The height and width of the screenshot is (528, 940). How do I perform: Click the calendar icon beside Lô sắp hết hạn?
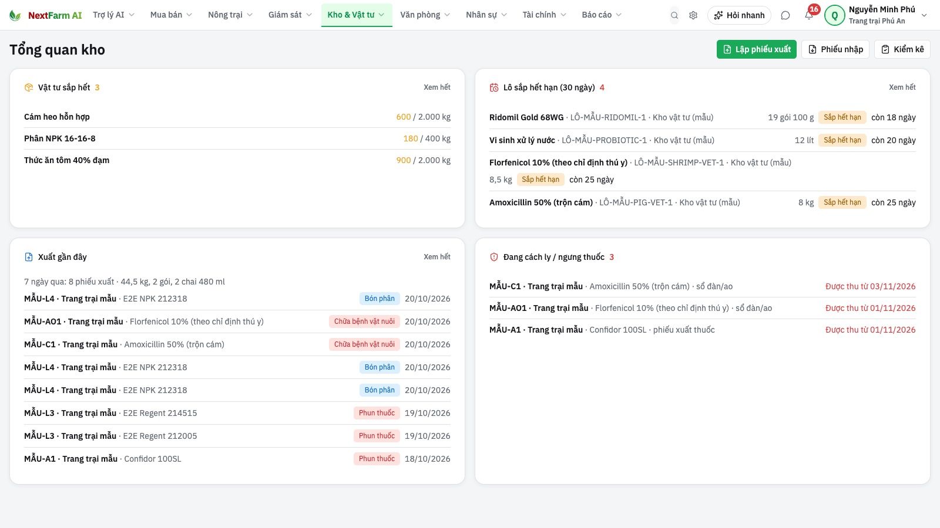(x=494, y=87)
